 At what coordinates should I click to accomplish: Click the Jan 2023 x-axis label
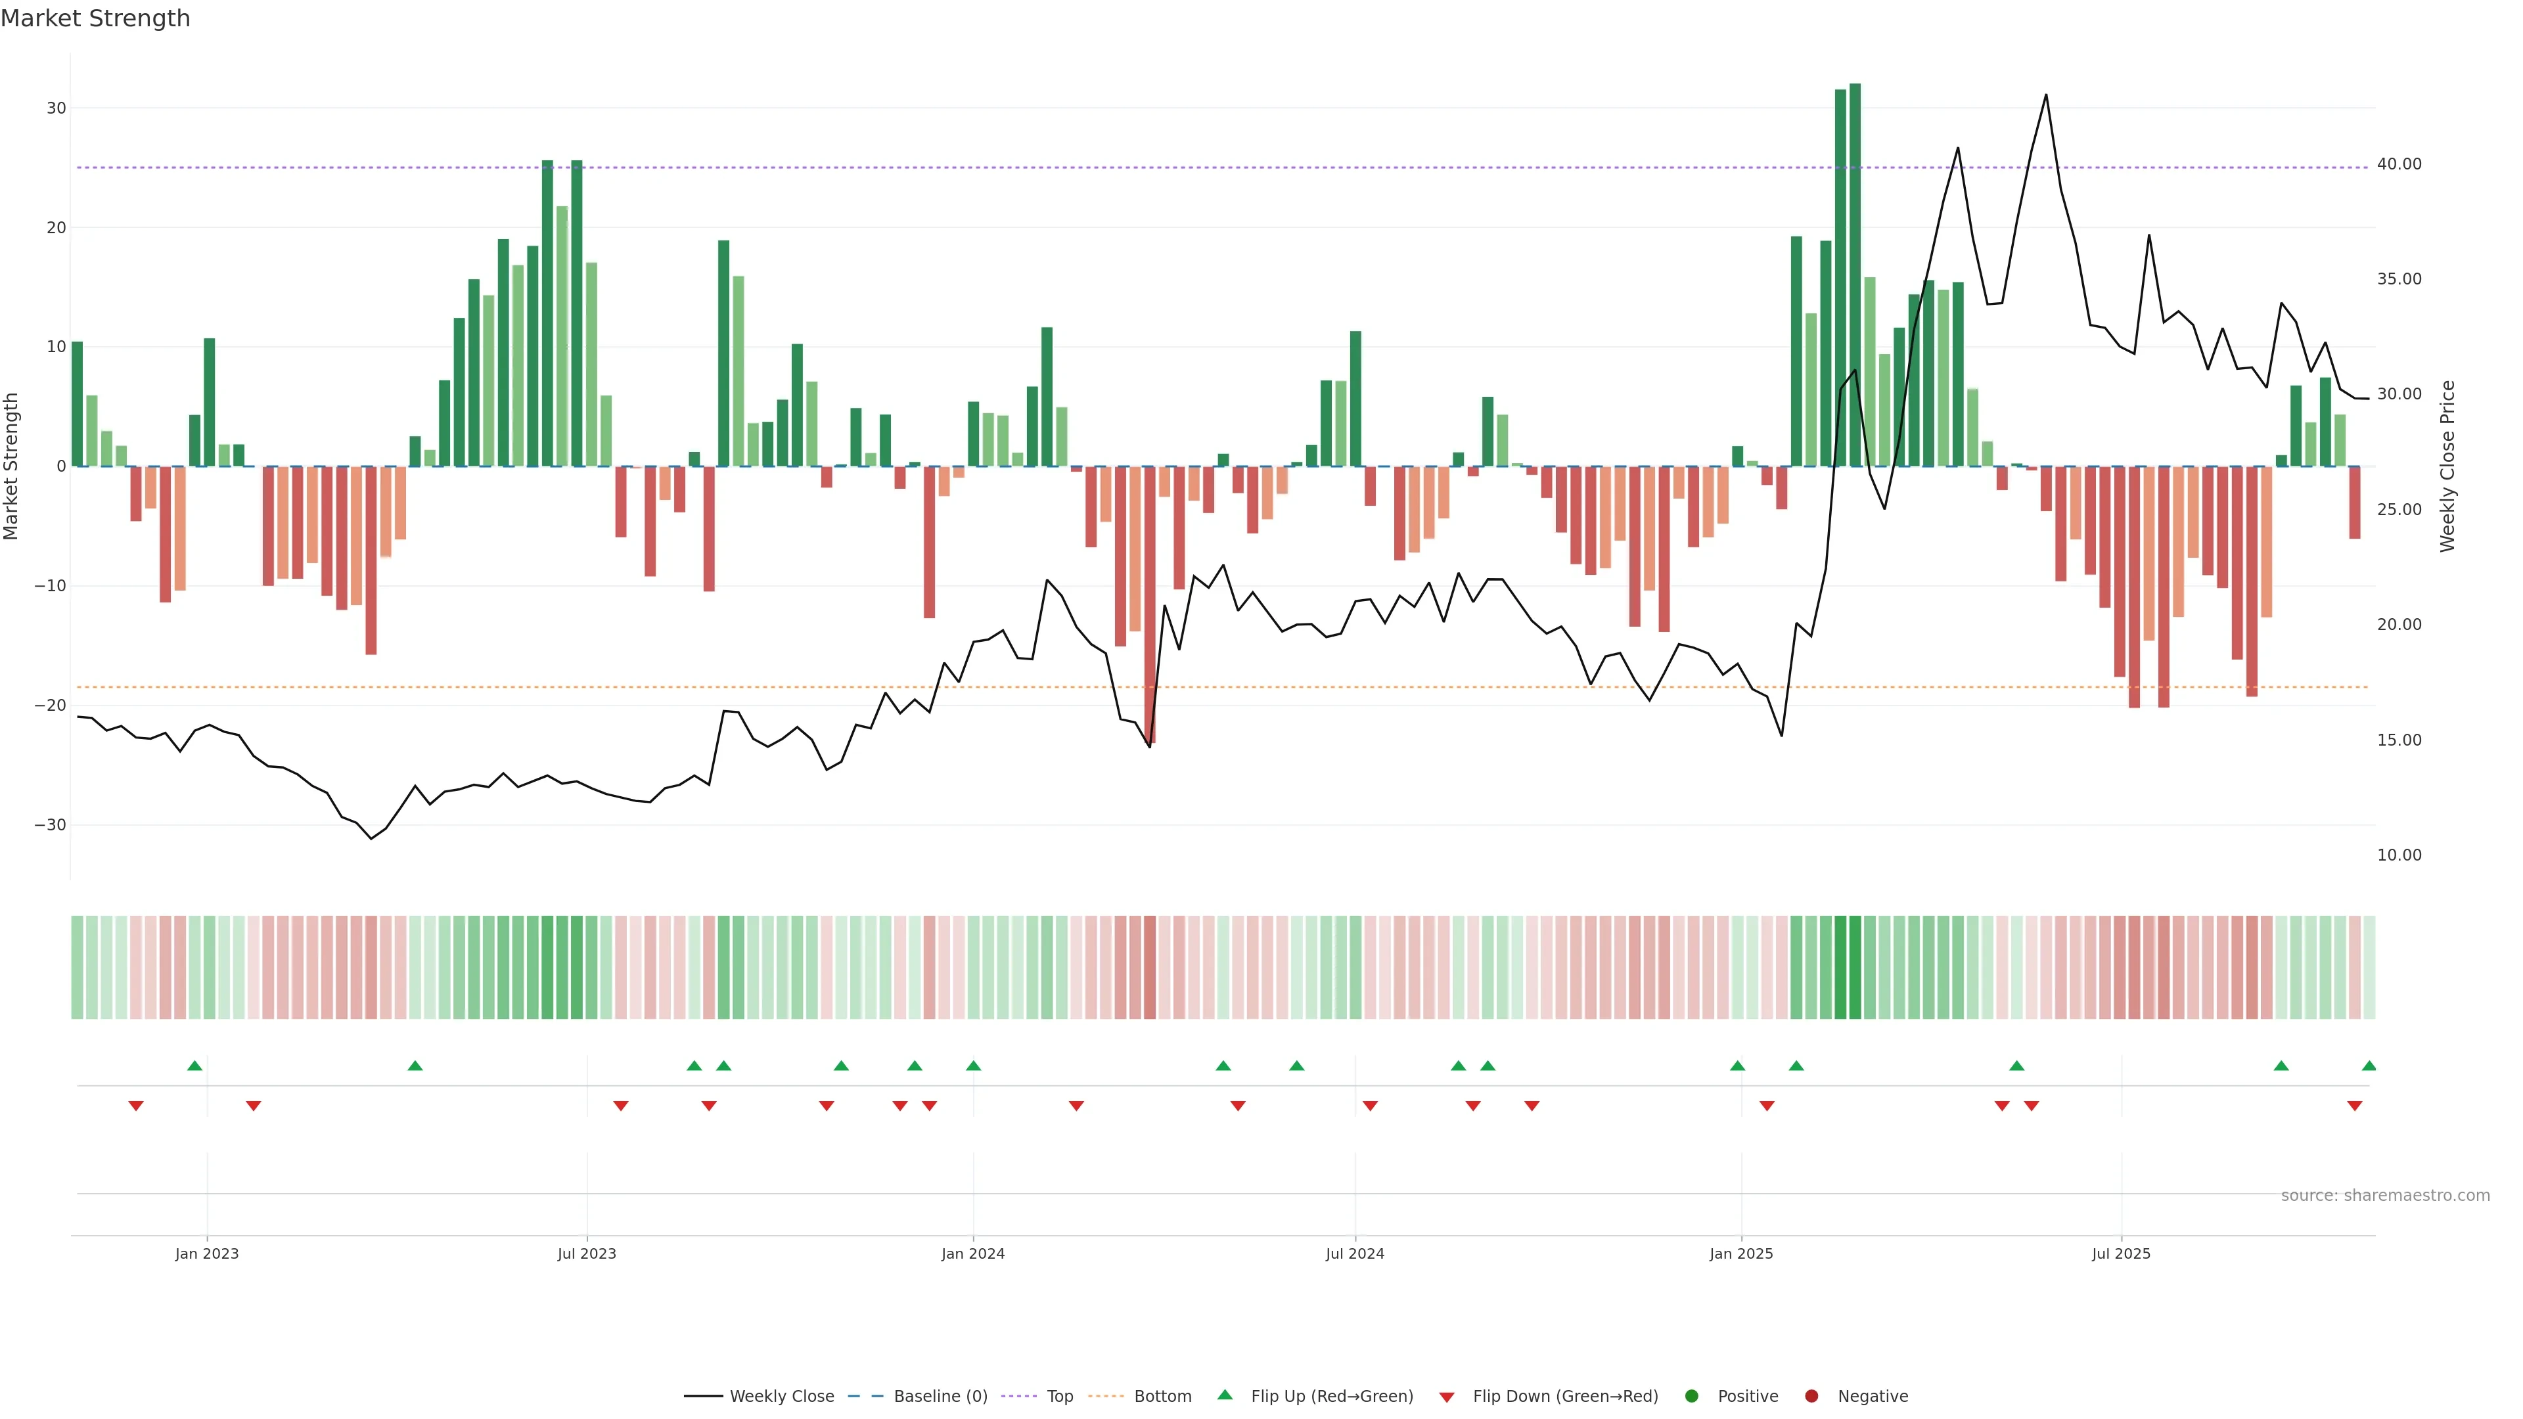pyautogui.click(x=207, y=1253)
